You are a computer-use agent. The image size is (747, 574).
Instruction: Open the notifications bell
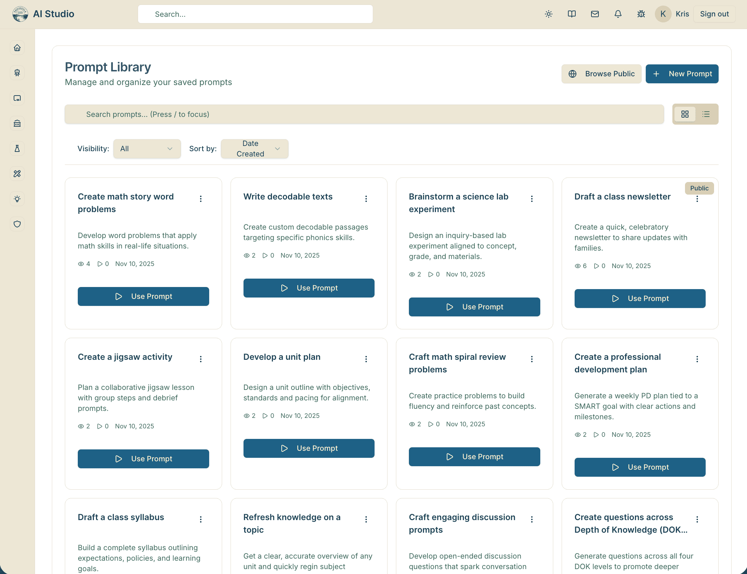point(618,14)
